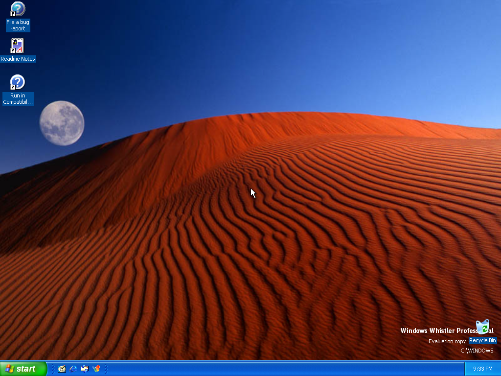The width and height of the screenshot is (501, 376).
Task: Click the "Readme Notes" label text
Action: [x=18, y=59]
